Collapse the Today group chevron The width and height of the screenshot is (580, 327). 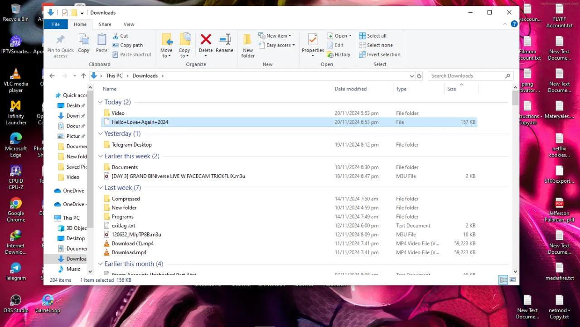point(101,102)
